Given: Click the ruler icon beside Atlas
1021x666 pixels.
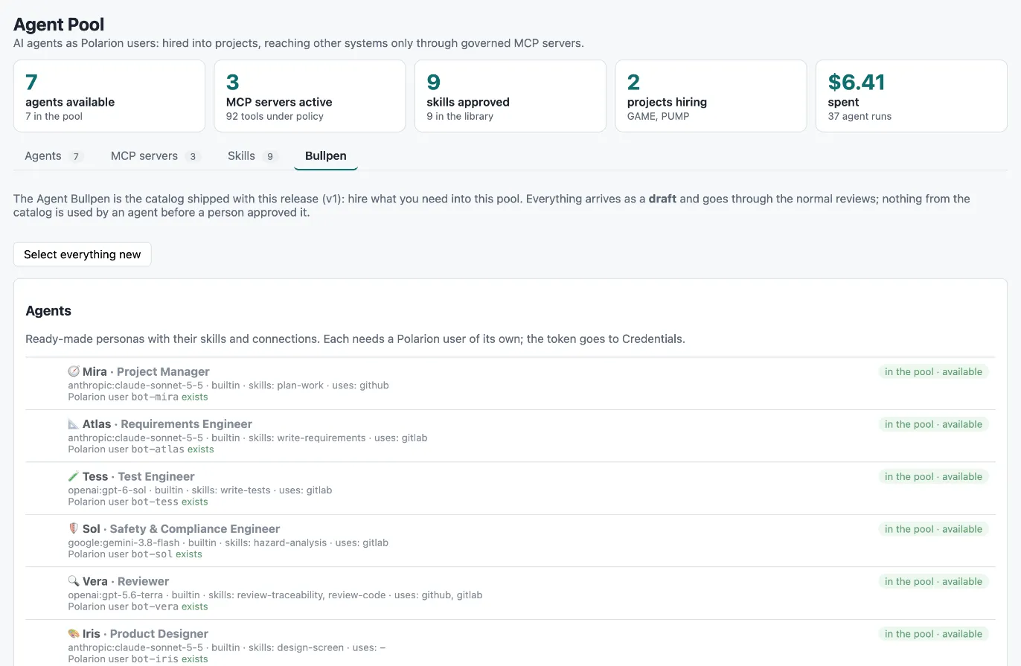Looking at the screenshot, I should pyautogui.click(x=73, y=424).
